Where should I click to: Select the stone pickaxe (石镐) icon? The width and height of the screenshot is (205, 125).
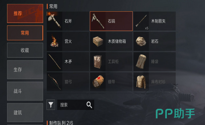tap(98, 21)
